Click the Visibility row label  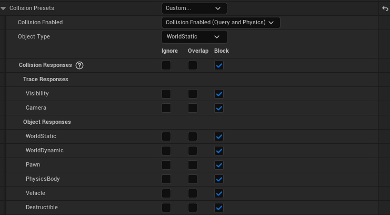(x=37, y=93)
